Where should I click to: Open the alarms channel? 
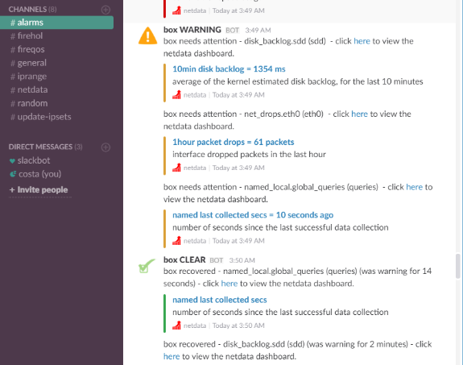tap(56, 23)
